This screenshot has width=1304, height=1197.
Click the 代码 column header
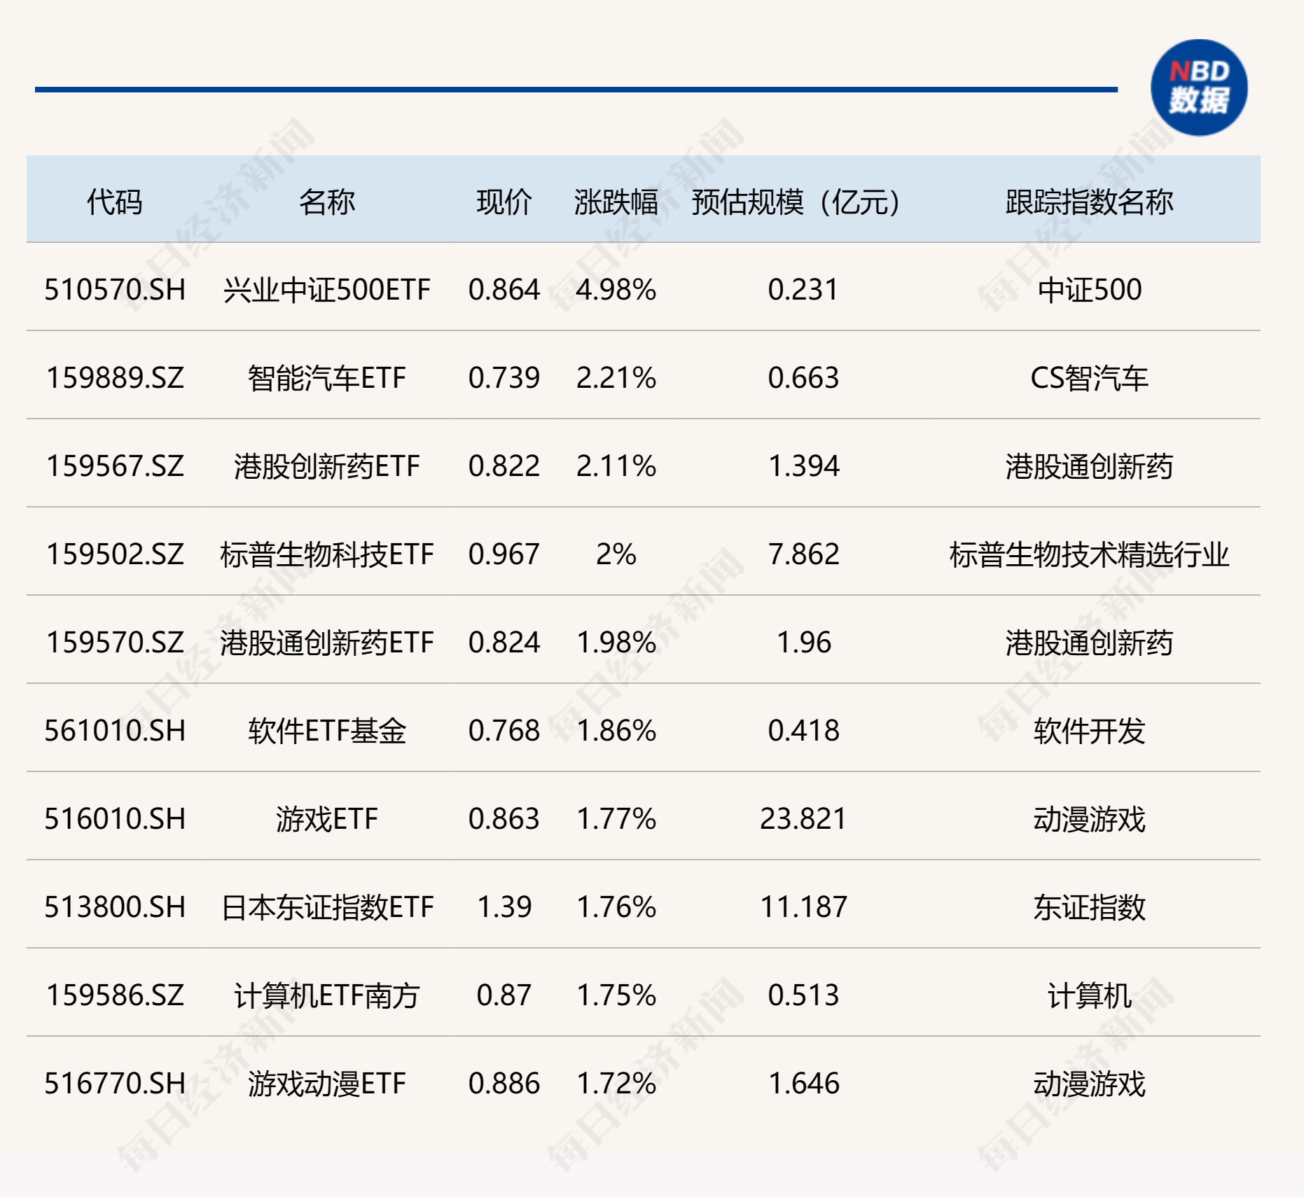coord(115,202)
